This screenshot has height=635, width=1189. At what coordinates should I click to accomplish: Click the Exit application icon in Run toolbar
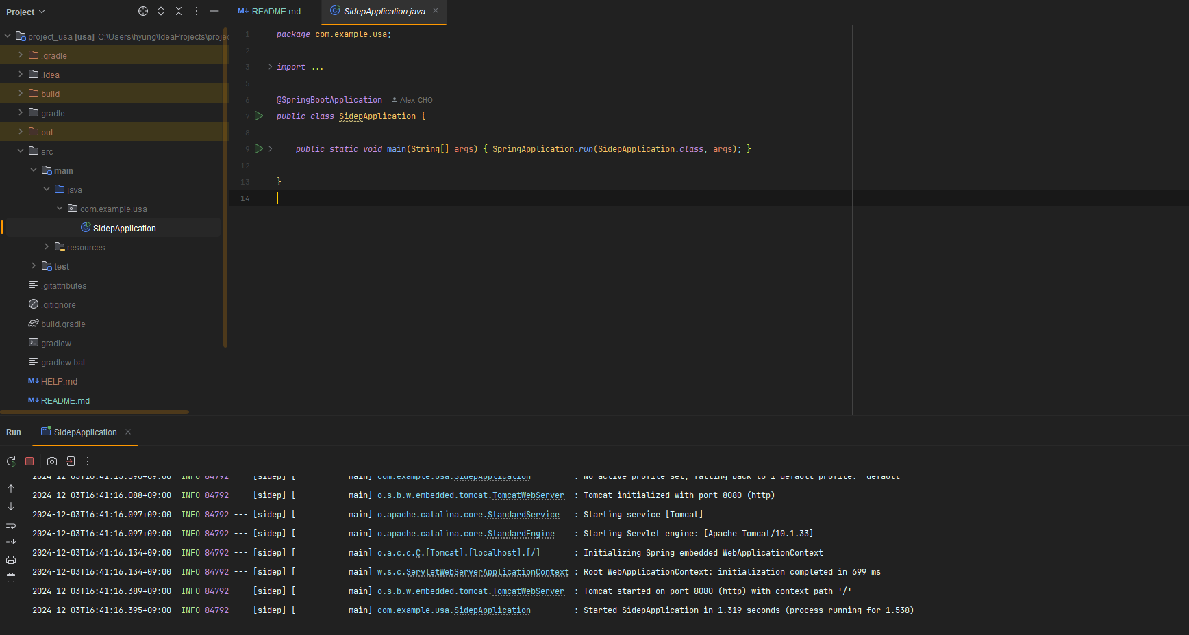pyautogui.click(x=70, y=461)
